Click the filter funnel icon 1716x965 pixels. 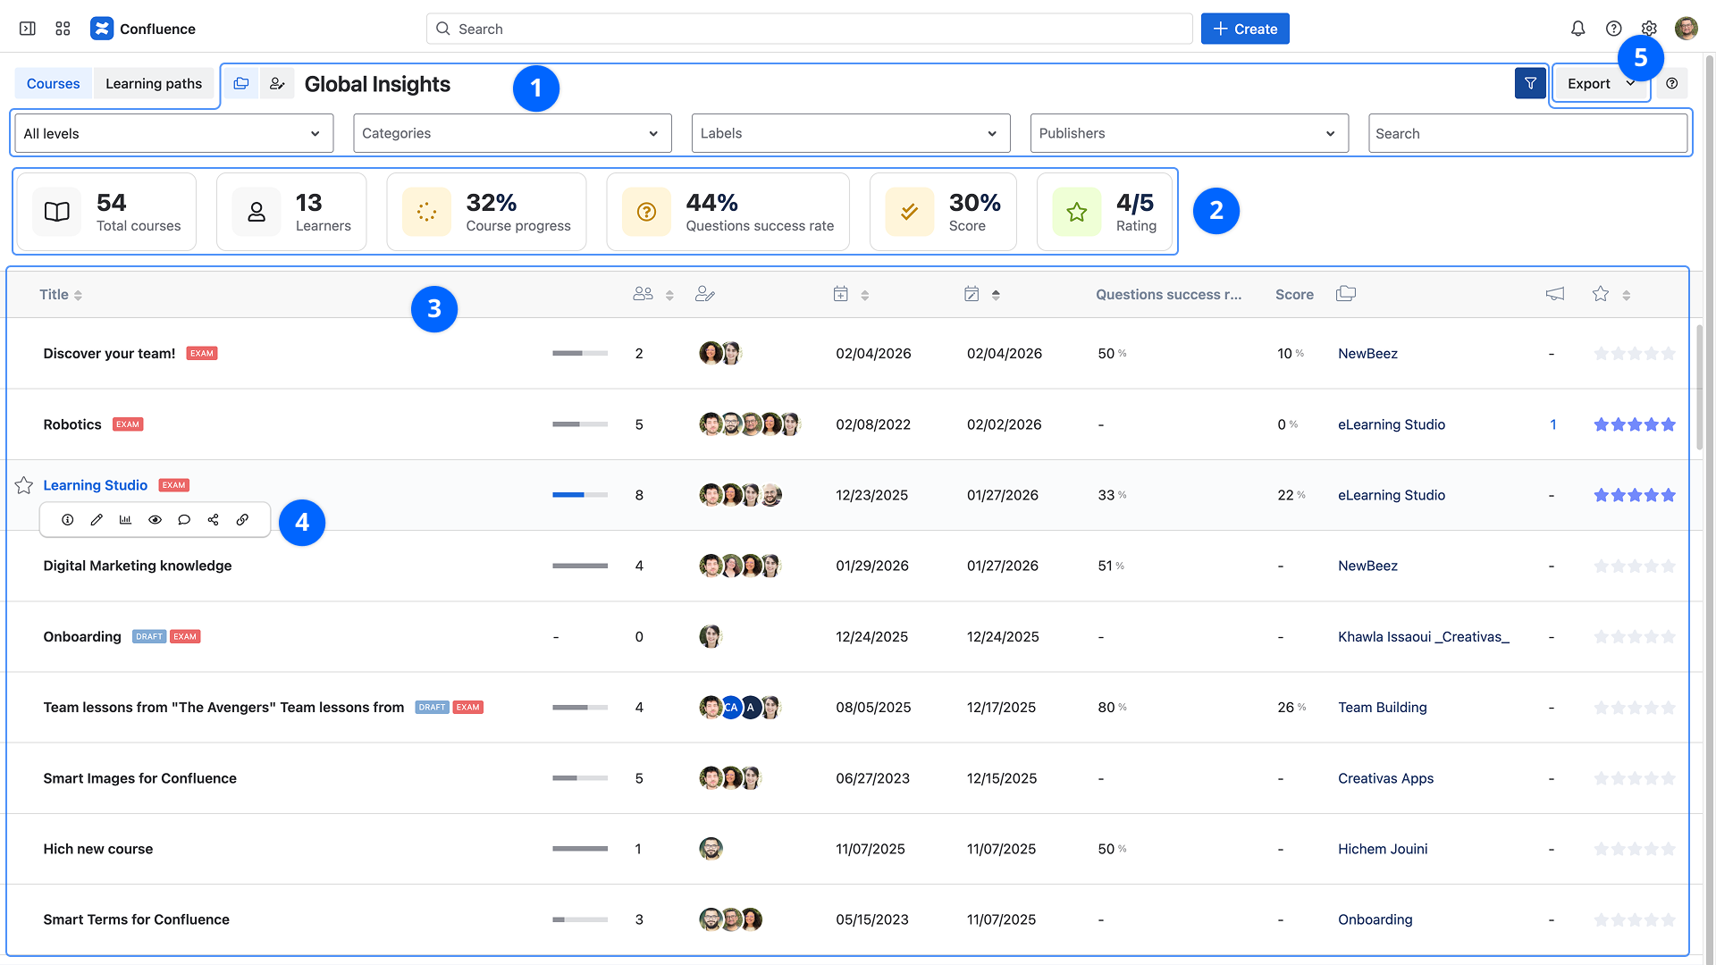point(1530,83)
